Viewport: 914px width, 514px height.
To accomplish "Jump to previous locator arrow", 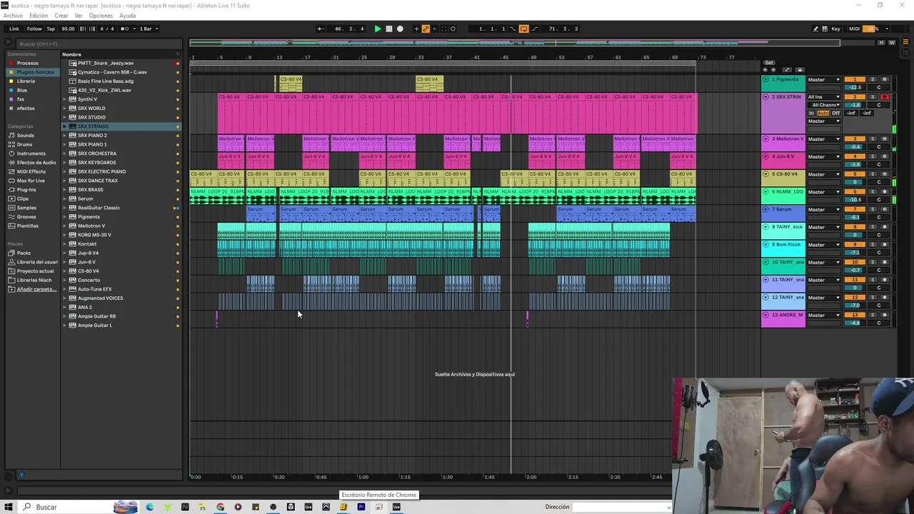I will point(765,70).
